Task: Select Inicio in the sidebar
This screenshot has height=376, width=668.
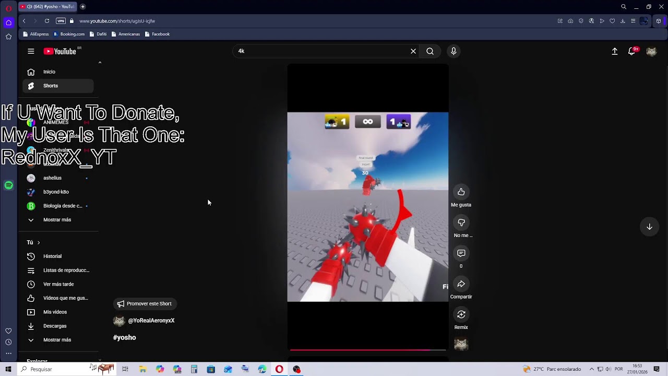Action: click(58, 72)
